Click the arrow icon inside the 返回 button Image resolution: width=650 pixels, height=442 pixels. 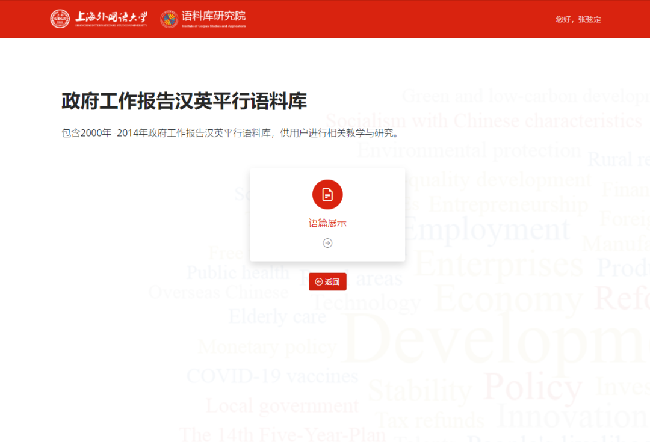318,281
